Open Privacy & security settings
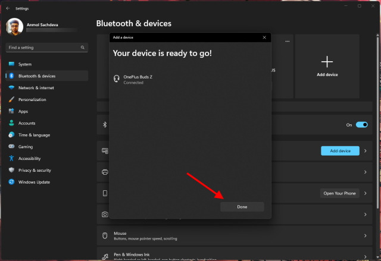Image resolution: width=381 pixels, height=261 pixels. coord(46,170)
